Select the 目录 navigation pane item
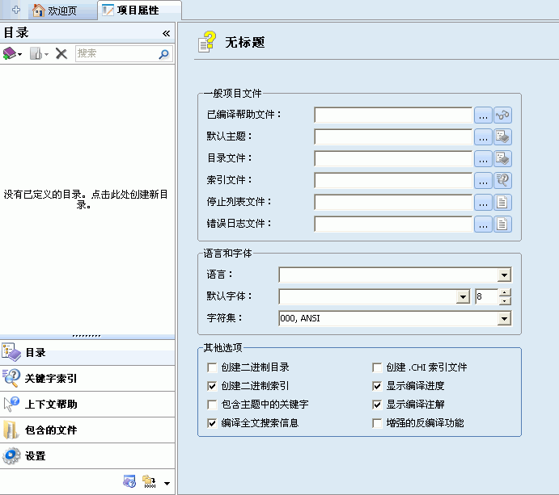The height and width of the screenshot is (495, 559). [87, 353]
